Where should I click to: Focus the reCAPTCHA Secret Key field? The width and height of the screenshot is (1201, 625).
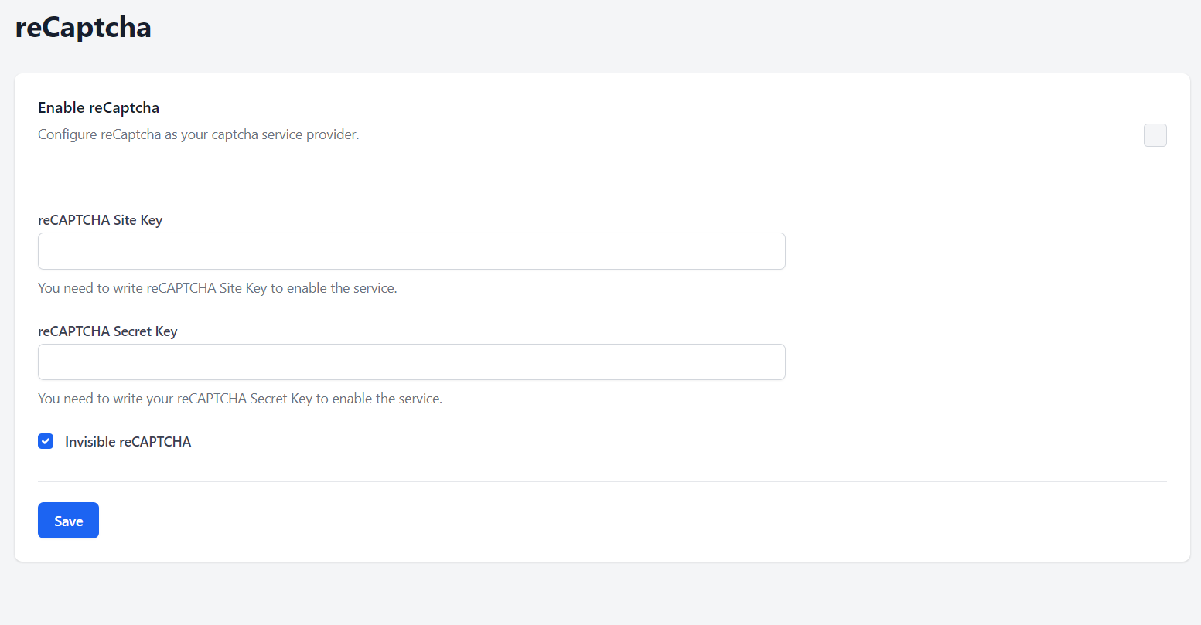[411, 362]
